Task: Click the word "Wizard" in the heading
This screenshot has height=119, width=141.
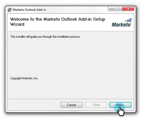Action: coord(17,24)
